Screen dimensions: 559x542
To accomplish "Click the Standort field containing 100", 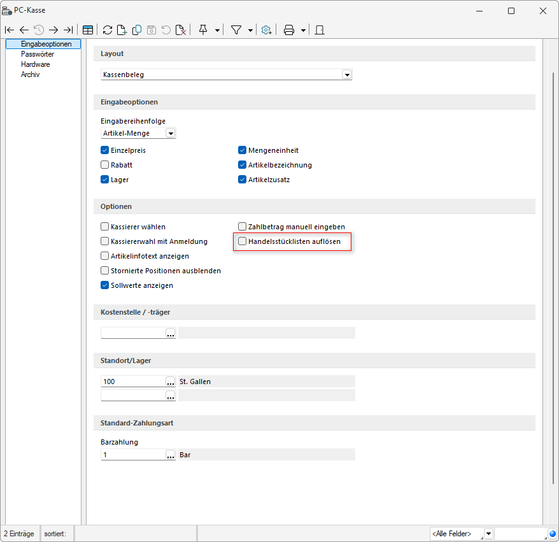I will coord(132,382).
